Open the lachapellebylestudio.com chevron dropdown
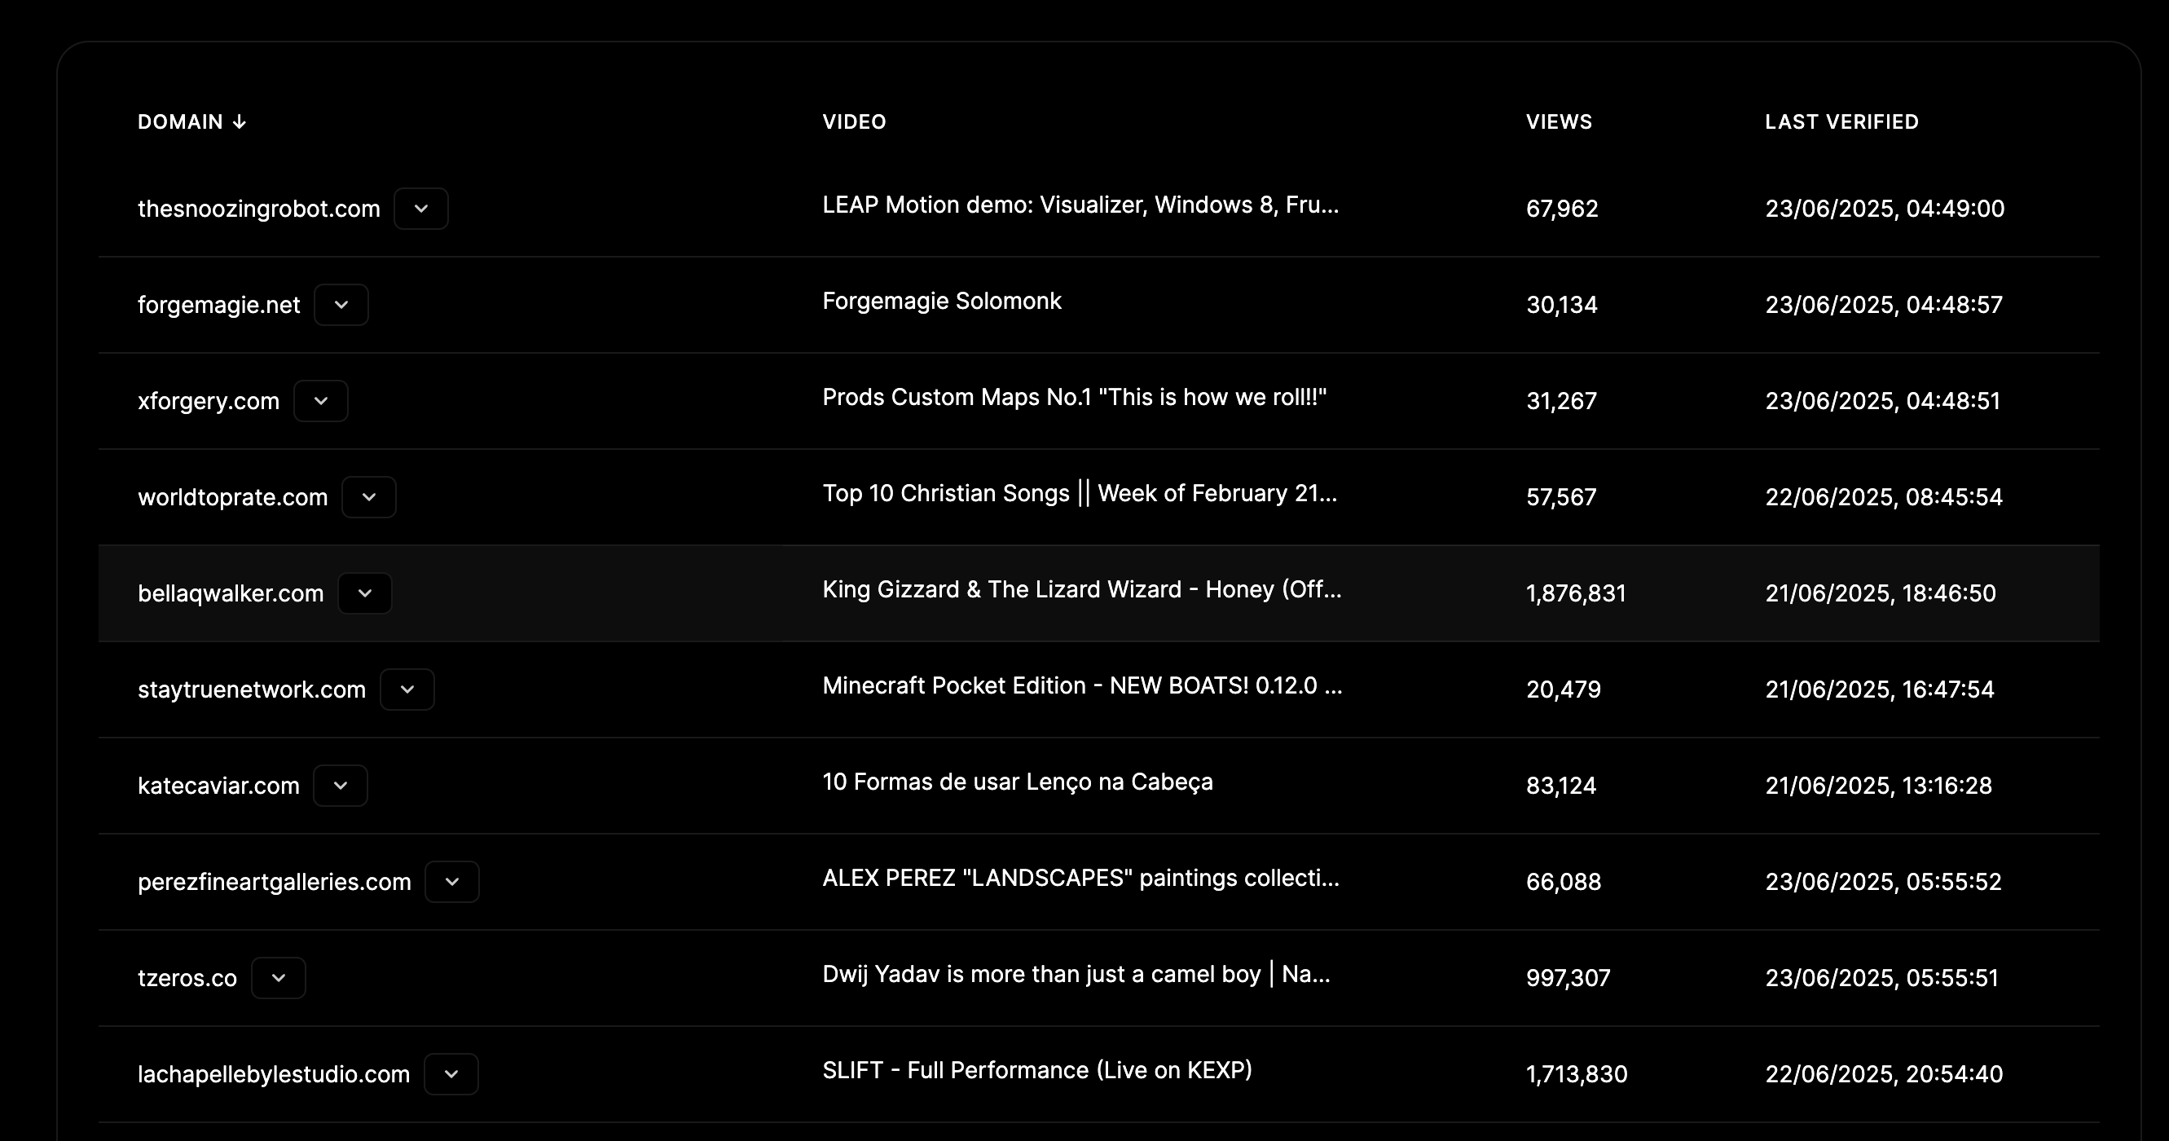The image size is (2169, 1141). tap(451, 1074)
